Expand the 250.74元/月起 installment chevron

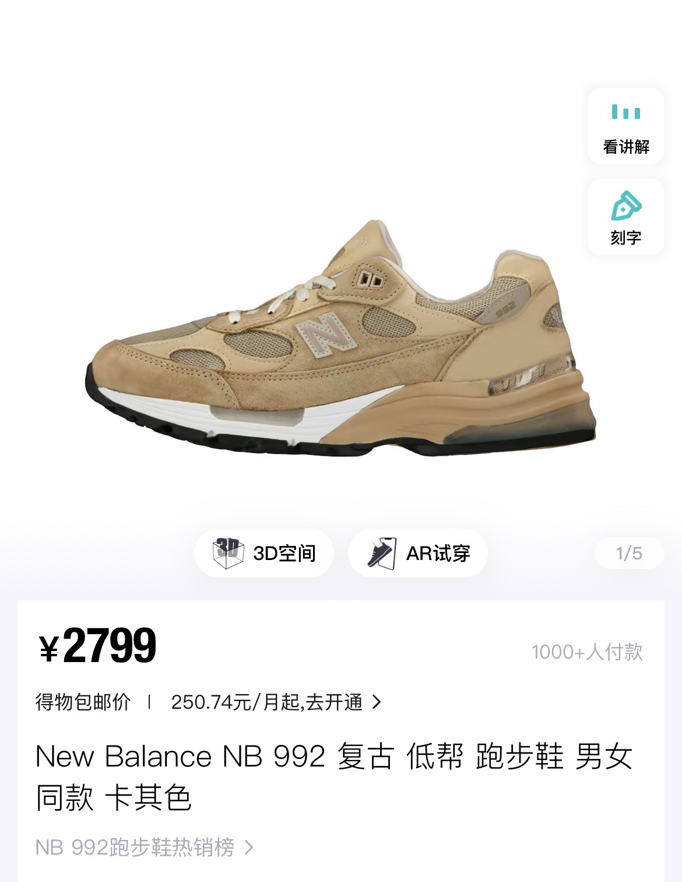click(377, 702)
